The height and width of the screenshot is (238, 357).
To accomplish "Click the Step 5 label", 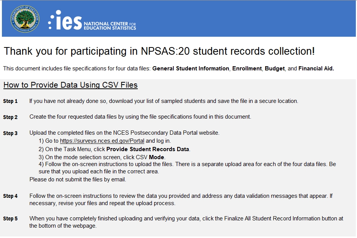I will [10, 219].
